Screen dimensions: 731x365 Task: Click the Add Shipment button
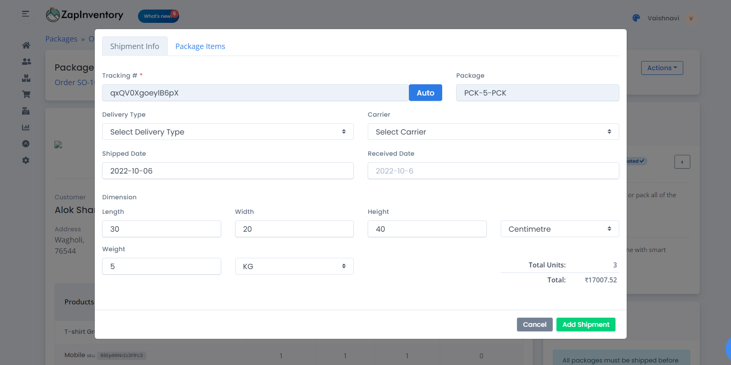586,324
